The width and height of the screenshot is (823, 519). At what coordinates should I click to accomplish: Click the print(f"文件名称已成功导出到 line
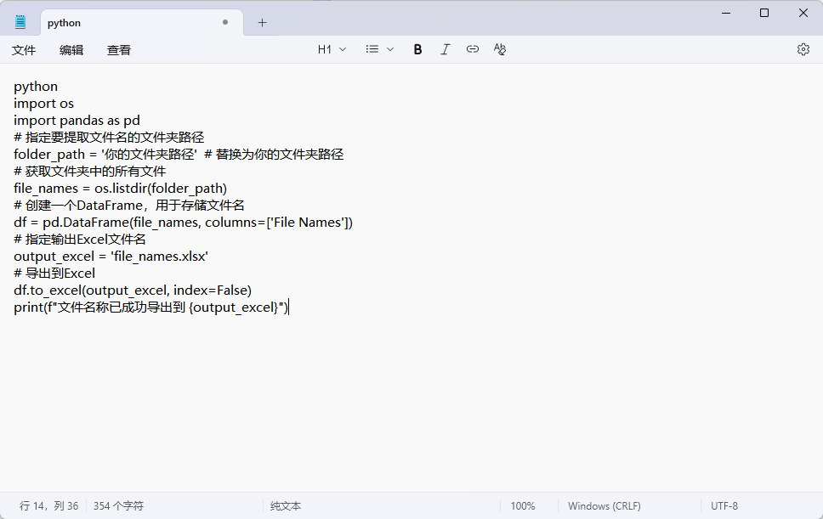pos(151,307)
